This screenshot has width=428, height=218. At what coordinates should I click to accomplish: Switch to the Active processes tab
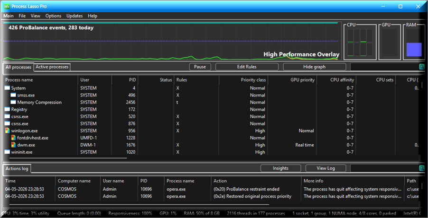click(x=52, y=67)
